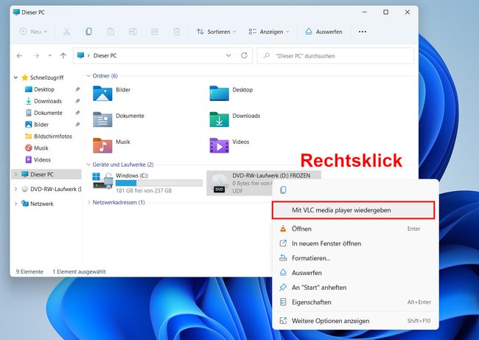Select the DVD-RW-Laufwerk (D:) FROZEN drive
This screenshot has width=479, height=340.
point(264,183)
